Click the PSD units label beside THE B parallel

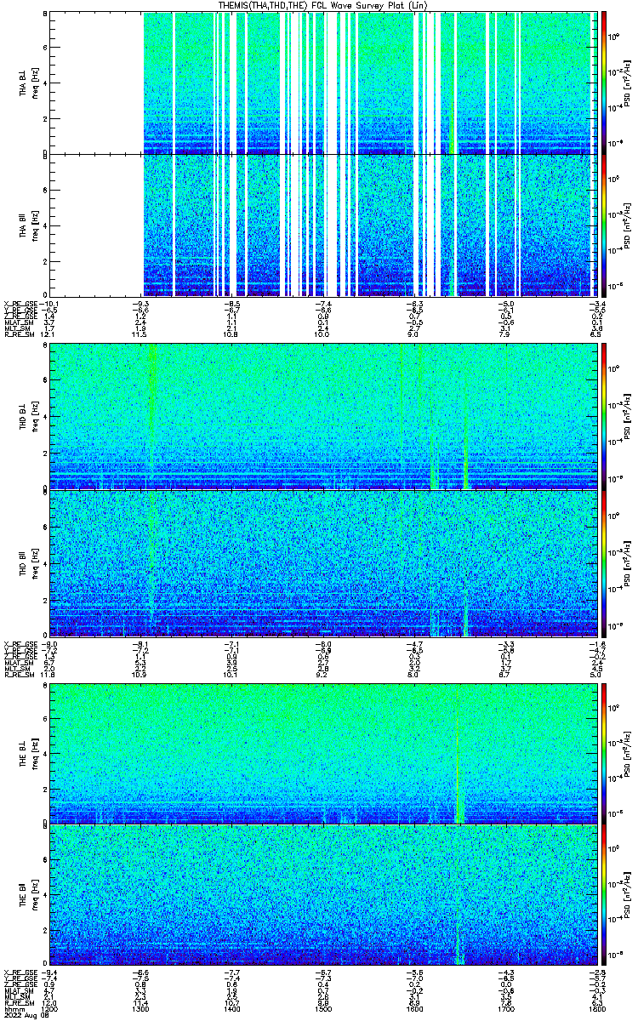(x=626, y=896)
